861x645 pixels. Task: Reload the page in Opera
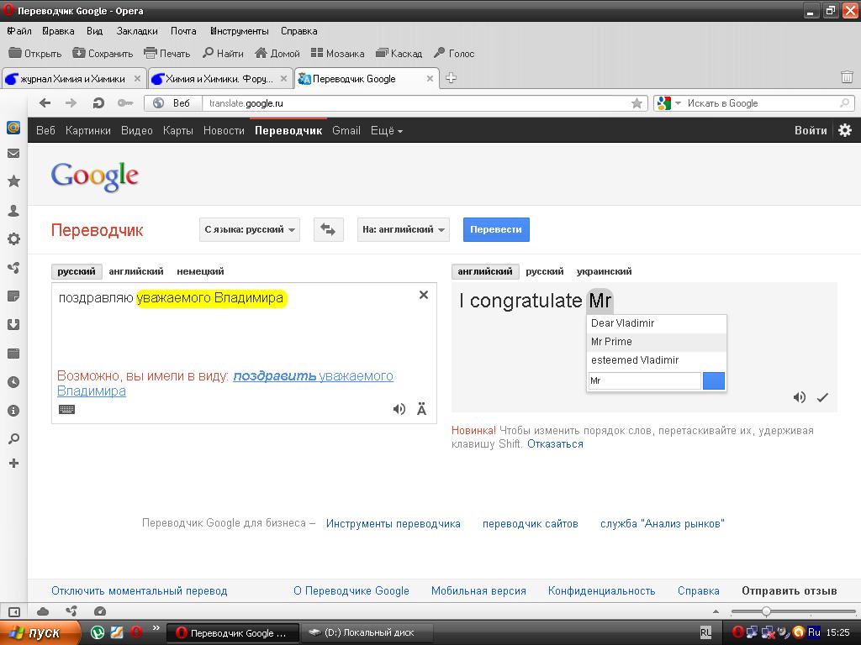coord(98,103)
